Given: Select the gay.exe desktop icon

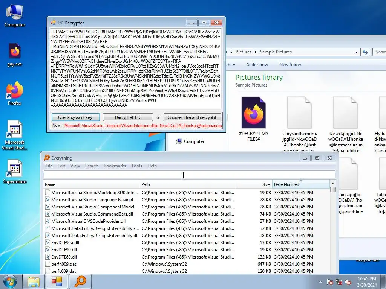Looking at the screenshot, I should tap(15, 55).
